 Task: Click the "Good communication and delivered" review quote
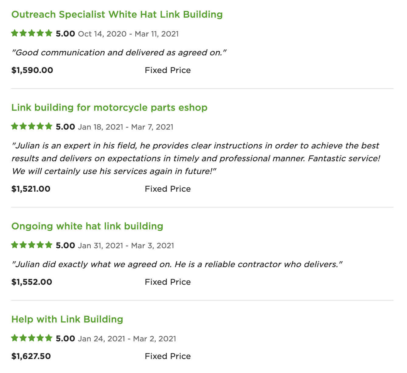tap(119, 53)
